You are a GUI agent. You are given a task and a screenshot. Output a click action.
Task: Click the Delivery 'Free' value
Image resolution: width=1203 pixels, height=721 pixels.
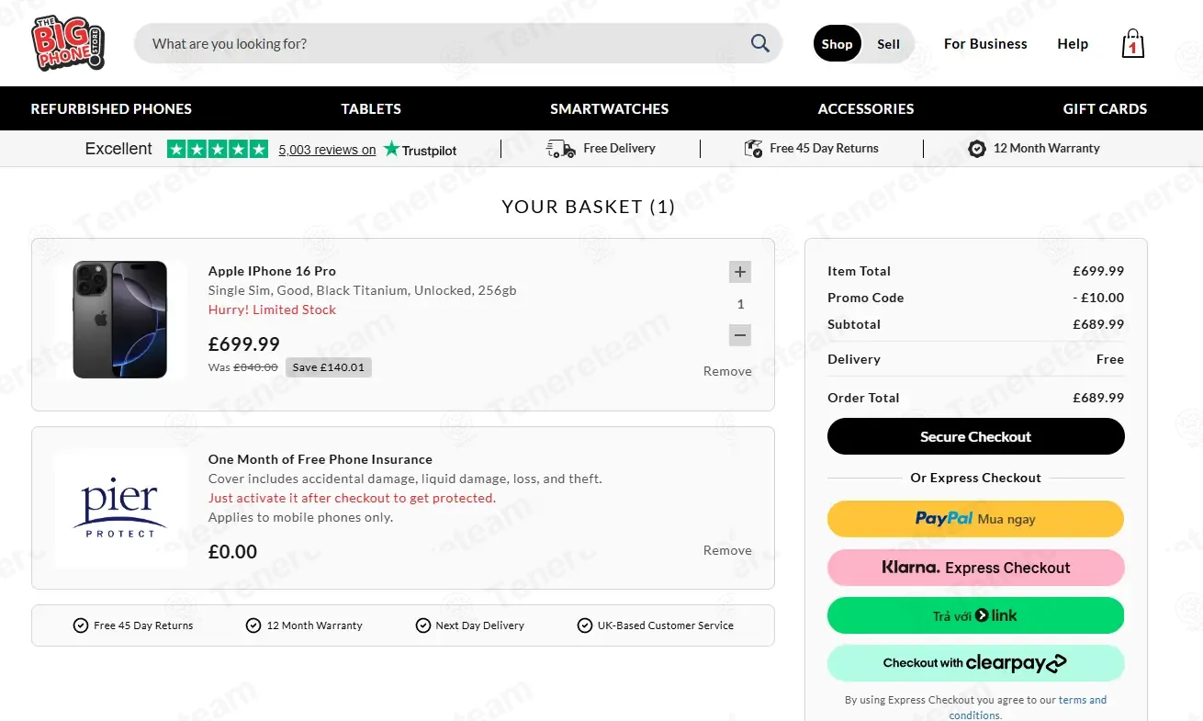1110,359
